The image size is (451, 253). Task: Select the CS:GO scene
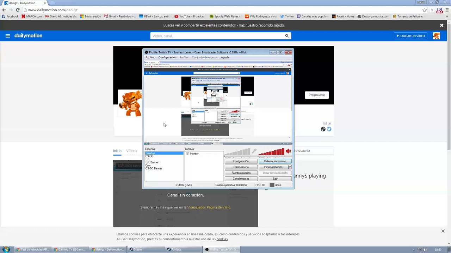pyautogui.click(x=149, y=156)
